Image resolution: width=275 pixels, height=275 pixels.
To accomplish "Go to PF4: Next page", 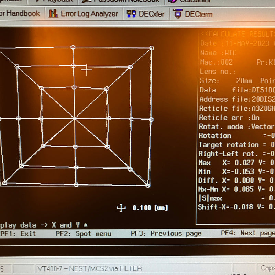I will point(248,233).
